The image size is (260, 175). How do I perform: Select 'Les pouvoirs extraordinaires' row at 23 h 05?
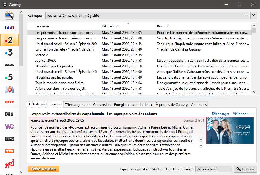point(139,33)
